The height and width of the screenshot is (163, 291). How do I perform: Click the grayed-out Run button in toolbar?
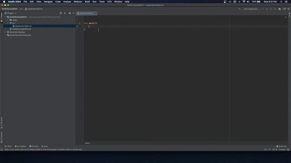[x=263, y=9]
